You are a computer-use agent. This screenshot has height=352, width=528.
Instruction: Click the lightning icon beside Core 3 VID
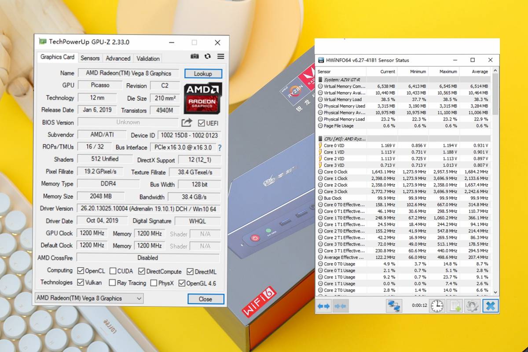click(x=320, y=165)
